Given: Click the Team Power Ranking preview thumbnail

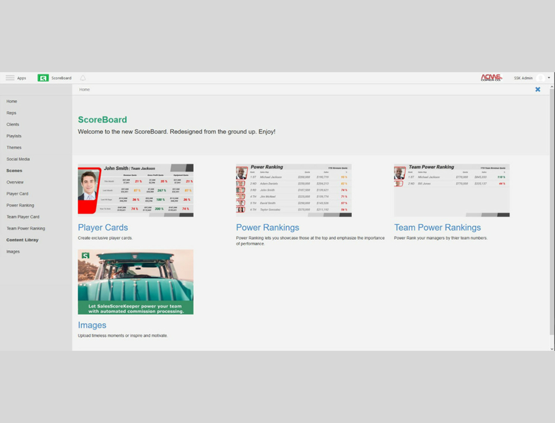Looking at the screenshot, I should pyautogui.click(x=452, y=190).
